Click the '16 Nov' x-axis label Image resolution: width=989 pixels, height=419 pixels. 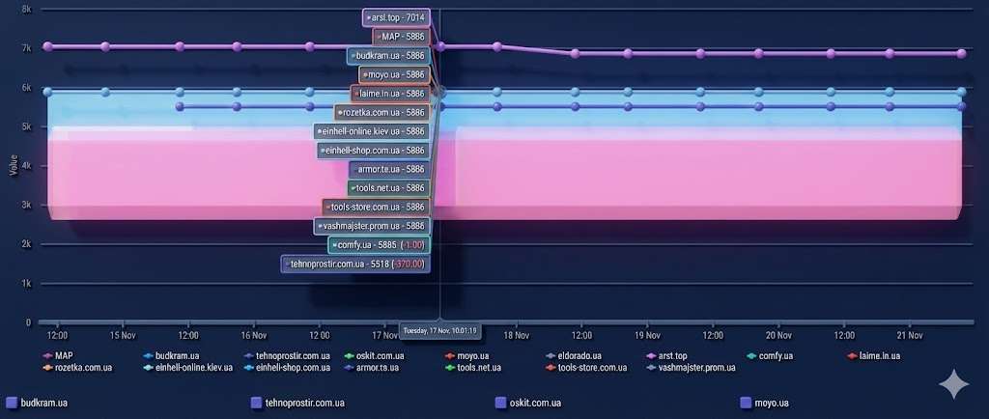click(x=254, y=335)
